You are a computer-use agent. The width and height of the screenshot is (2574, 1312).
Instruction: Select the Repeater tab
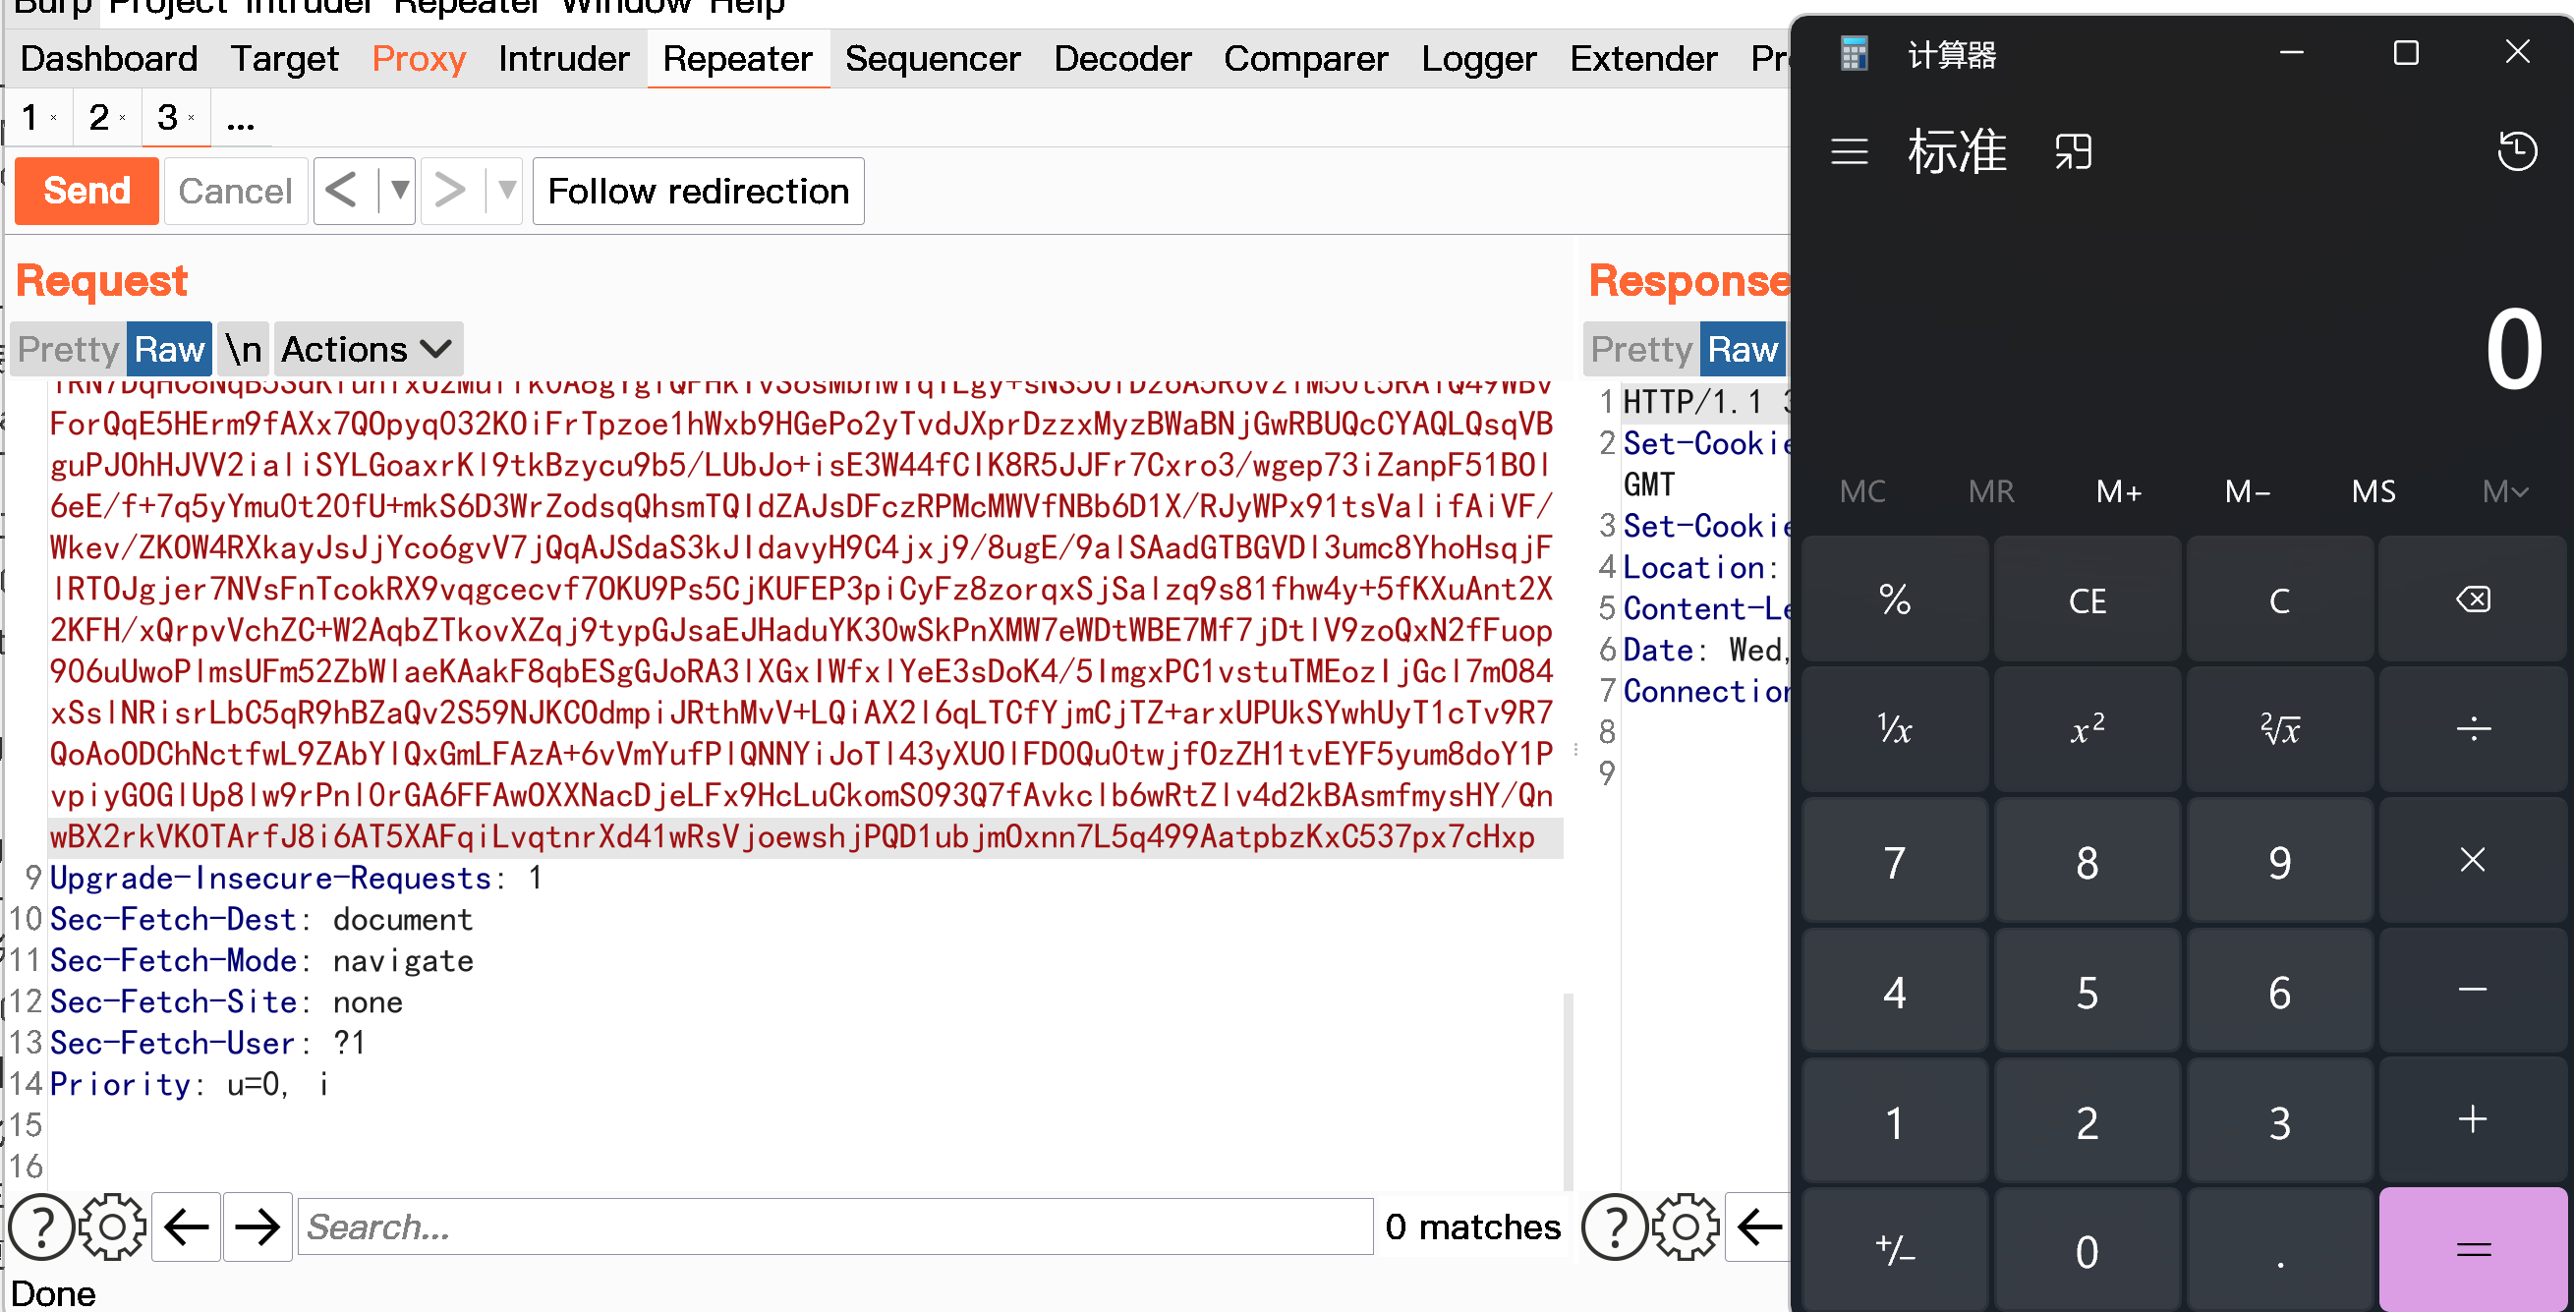click(x=737, y=59)
